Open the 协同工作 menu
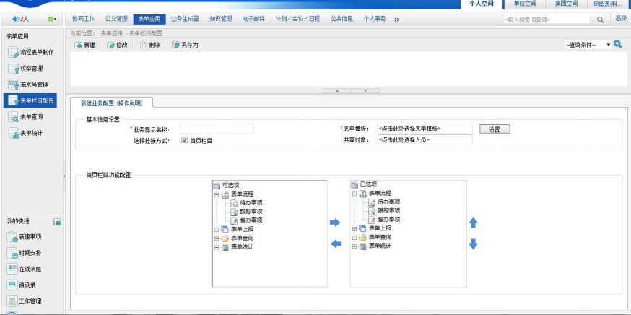This screenshot has height=315, width=631. (x=83, y=19)
